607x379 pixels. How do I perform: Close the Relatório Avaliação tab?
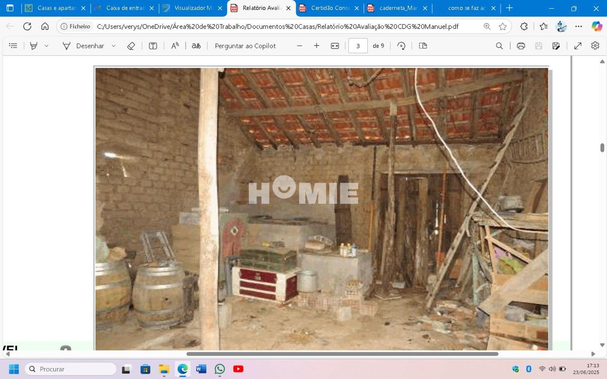[x=288, y=8]
